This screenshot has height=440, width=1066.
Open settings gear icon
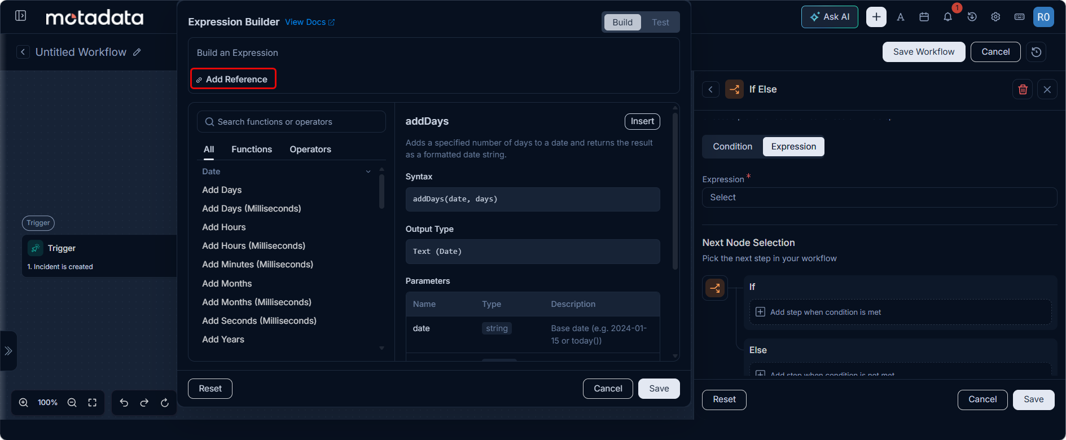tap(995, 17)
